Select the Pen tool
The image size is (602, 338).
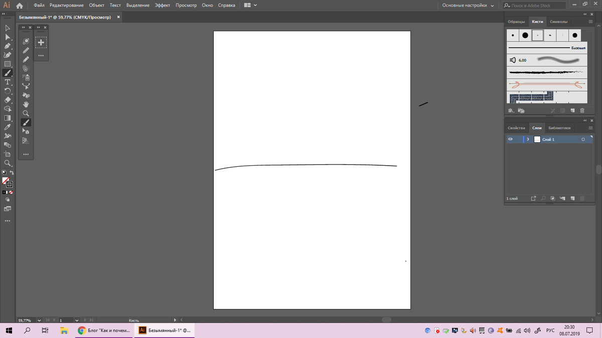(x=8, y=46)
